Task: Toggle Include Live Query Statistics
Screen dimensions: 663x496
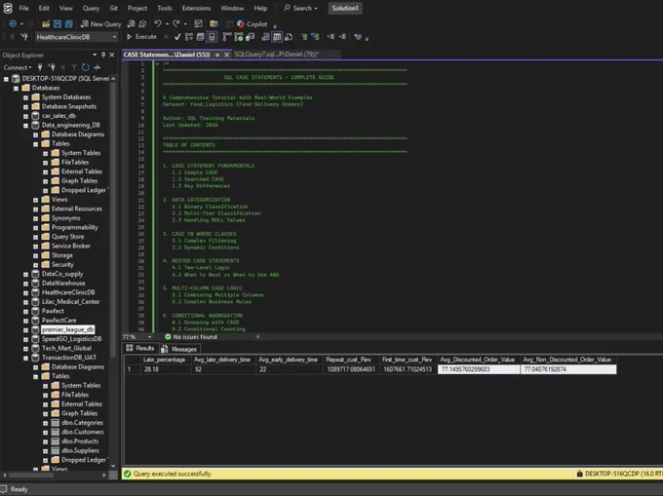Action: (239, 37)
